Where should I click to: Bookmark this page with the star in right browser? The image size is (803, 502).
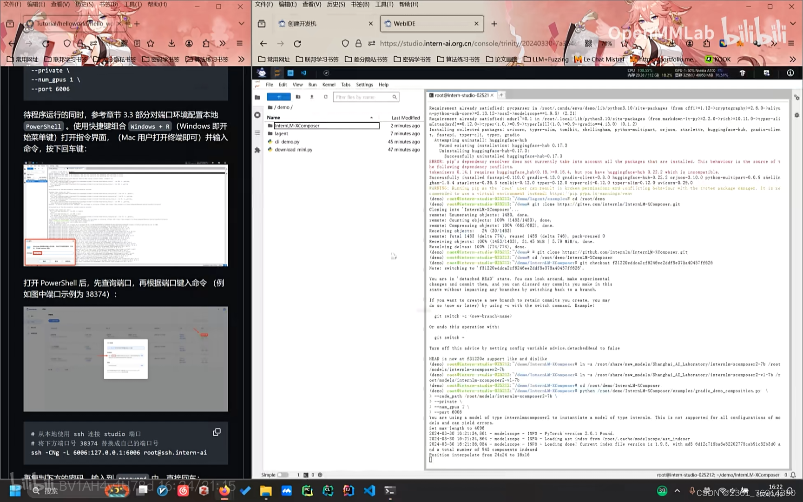coord(624,43)
